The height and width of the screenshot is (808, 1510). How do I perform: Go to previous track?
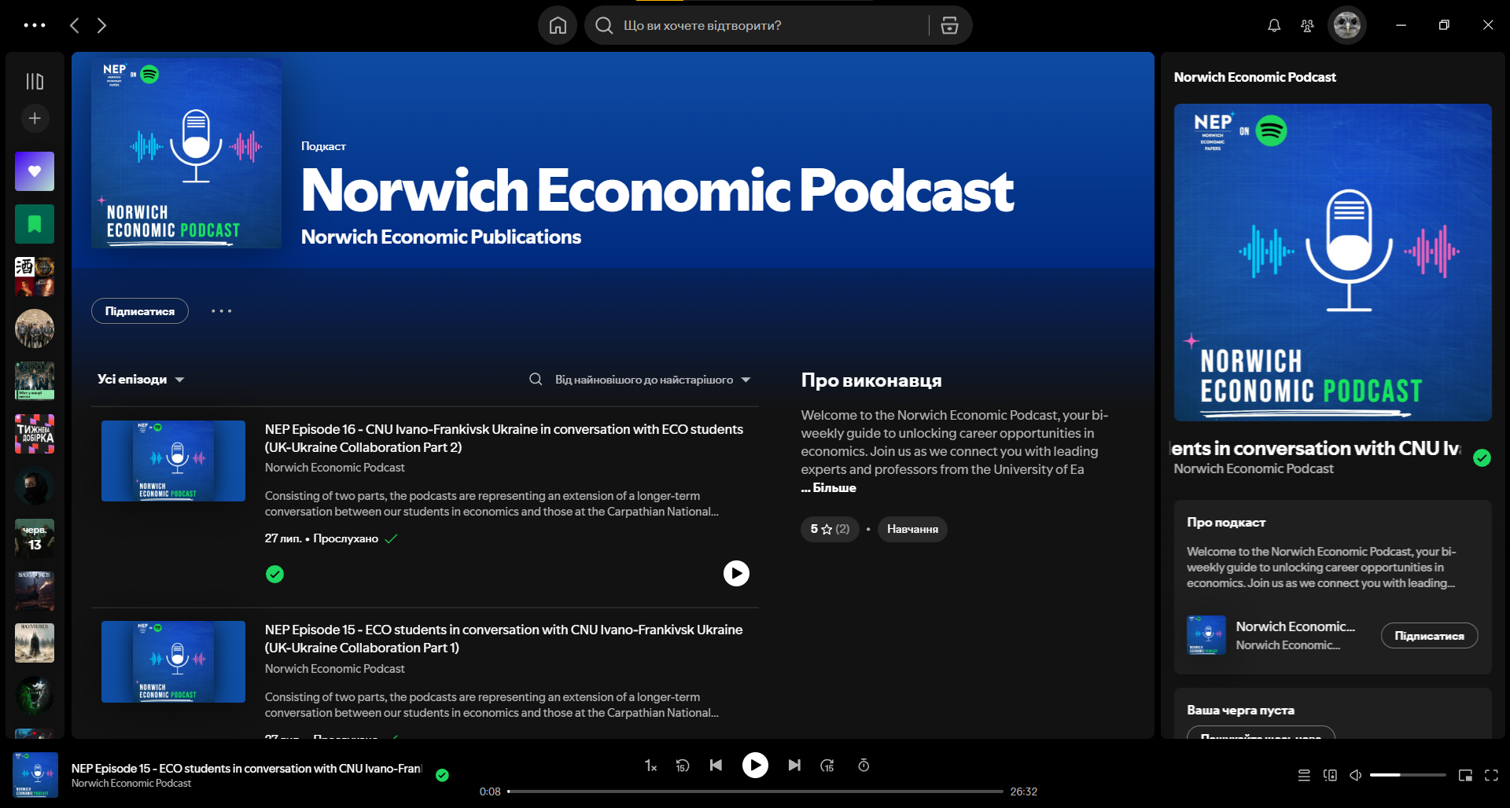[716, 766]
